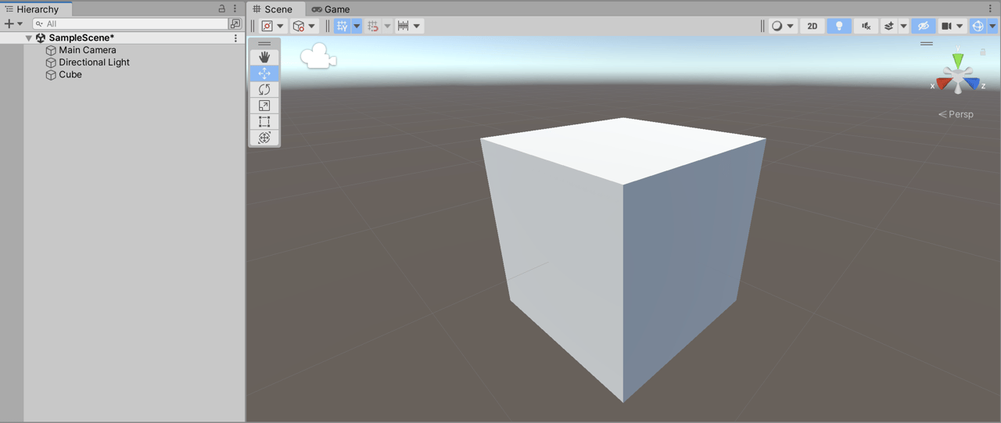Open create object dropdown arrow next to plus

[x=20, y=23]
